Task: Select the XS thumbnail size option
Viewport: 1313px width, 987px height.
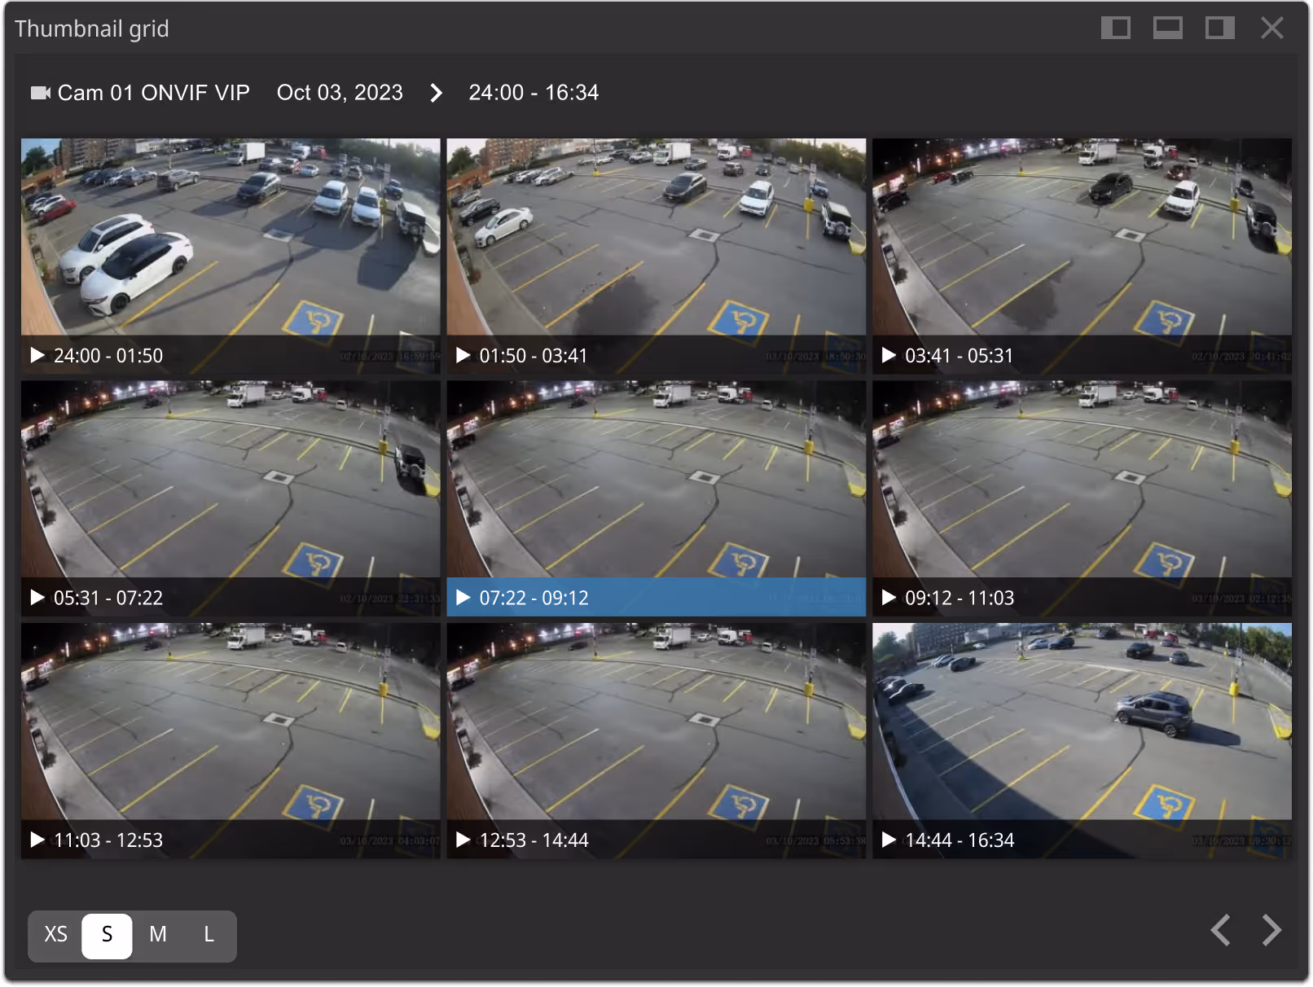Action: click(55, 936)
